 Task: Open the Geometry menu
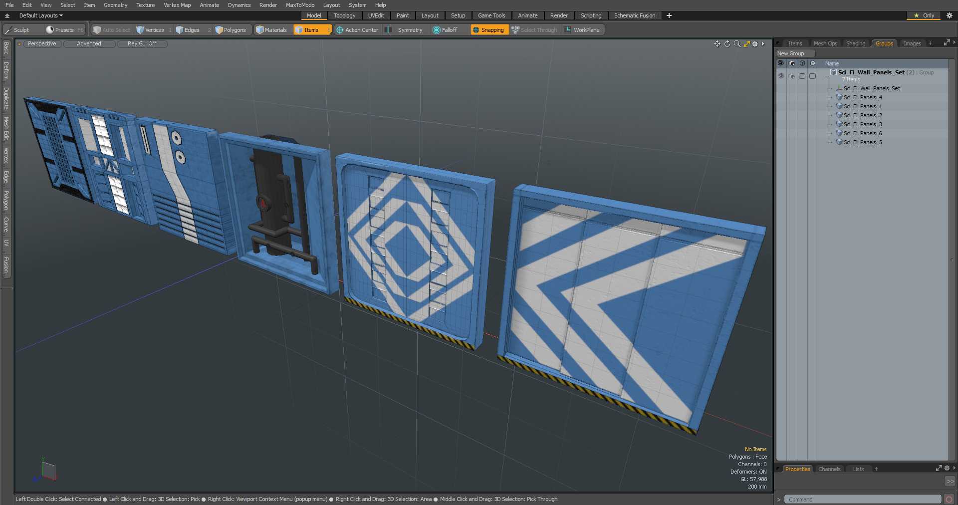(115, 5)
